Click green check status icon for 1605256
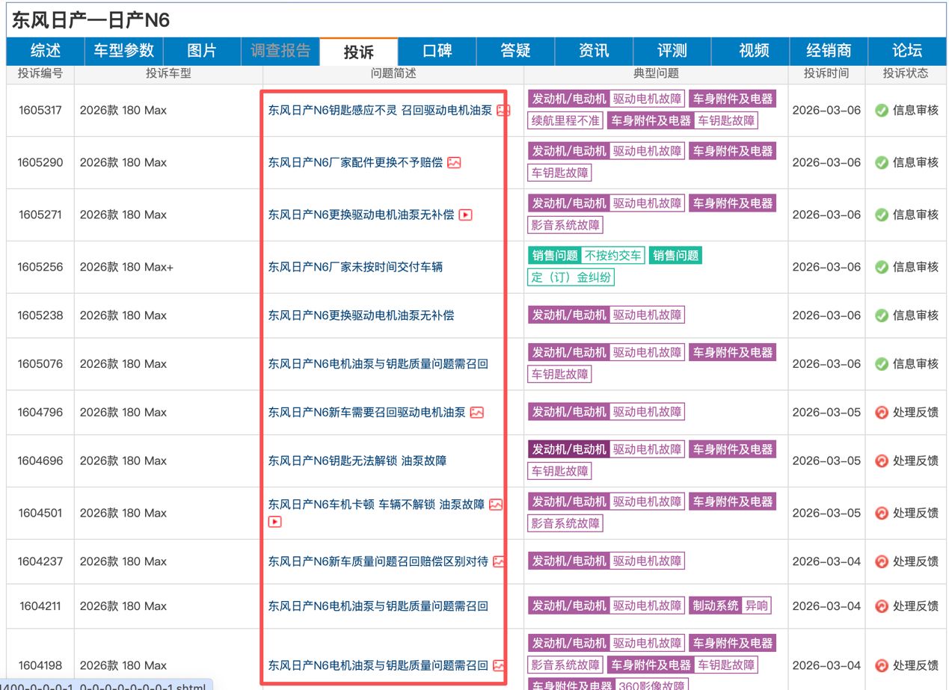Image resolution: width=949 pixels, height=690 pixels. [881, 267]
